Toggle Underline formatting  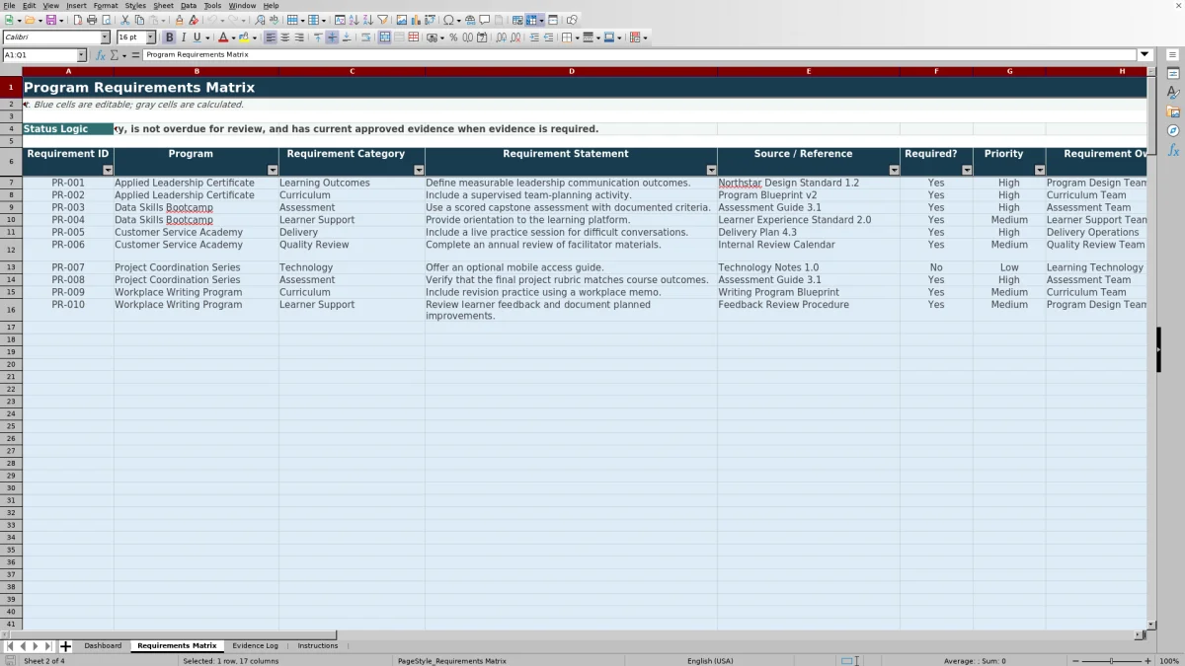click(x=197, y=37)
